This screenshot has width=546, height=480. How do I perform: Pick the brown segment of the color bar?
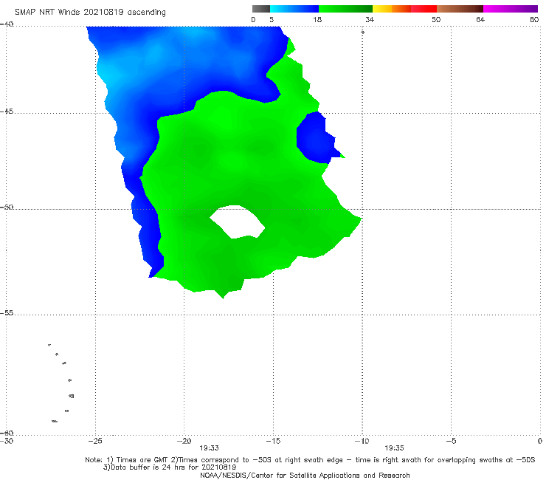point(460,9)
